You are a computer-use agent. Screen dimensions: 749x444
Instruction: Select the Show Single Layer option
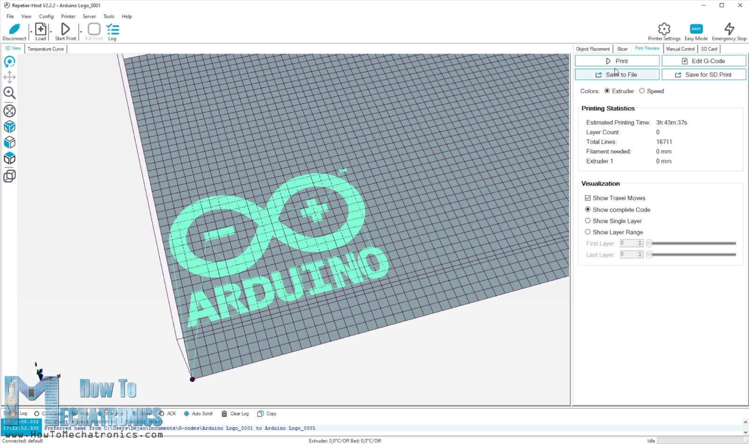pyautogui.click(x=588, y=221)
